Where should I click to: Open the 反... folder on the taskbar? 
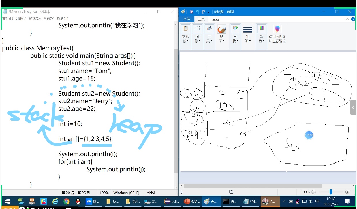112,202
